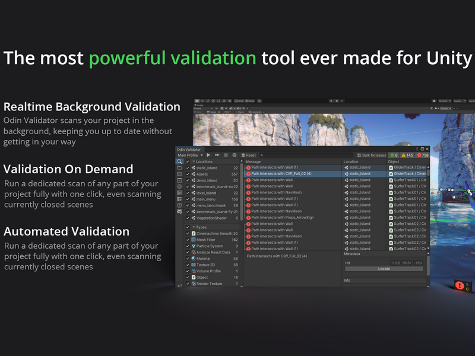Click the Hit X value 110.8

395,263
